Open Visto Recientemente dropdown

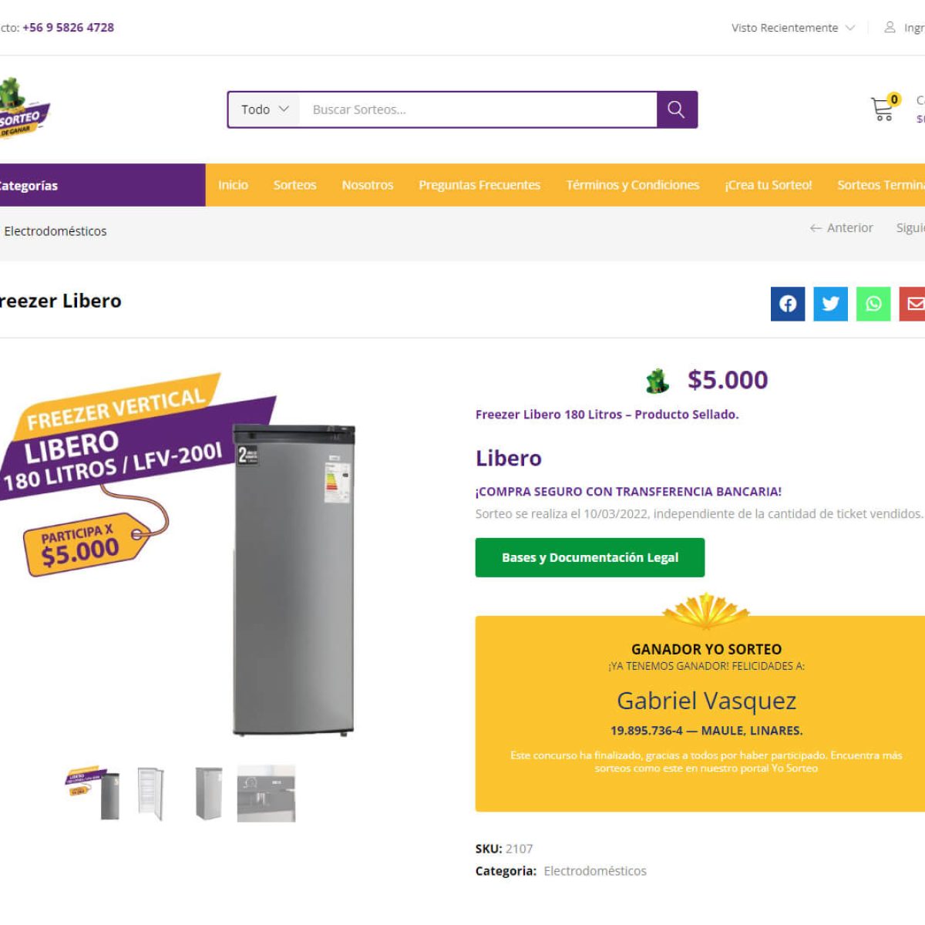pos(792,28)
